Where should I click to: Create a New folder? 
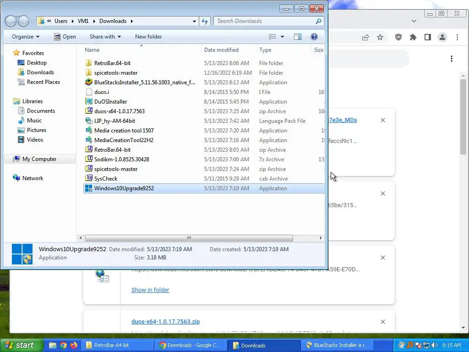coord(148,37)
